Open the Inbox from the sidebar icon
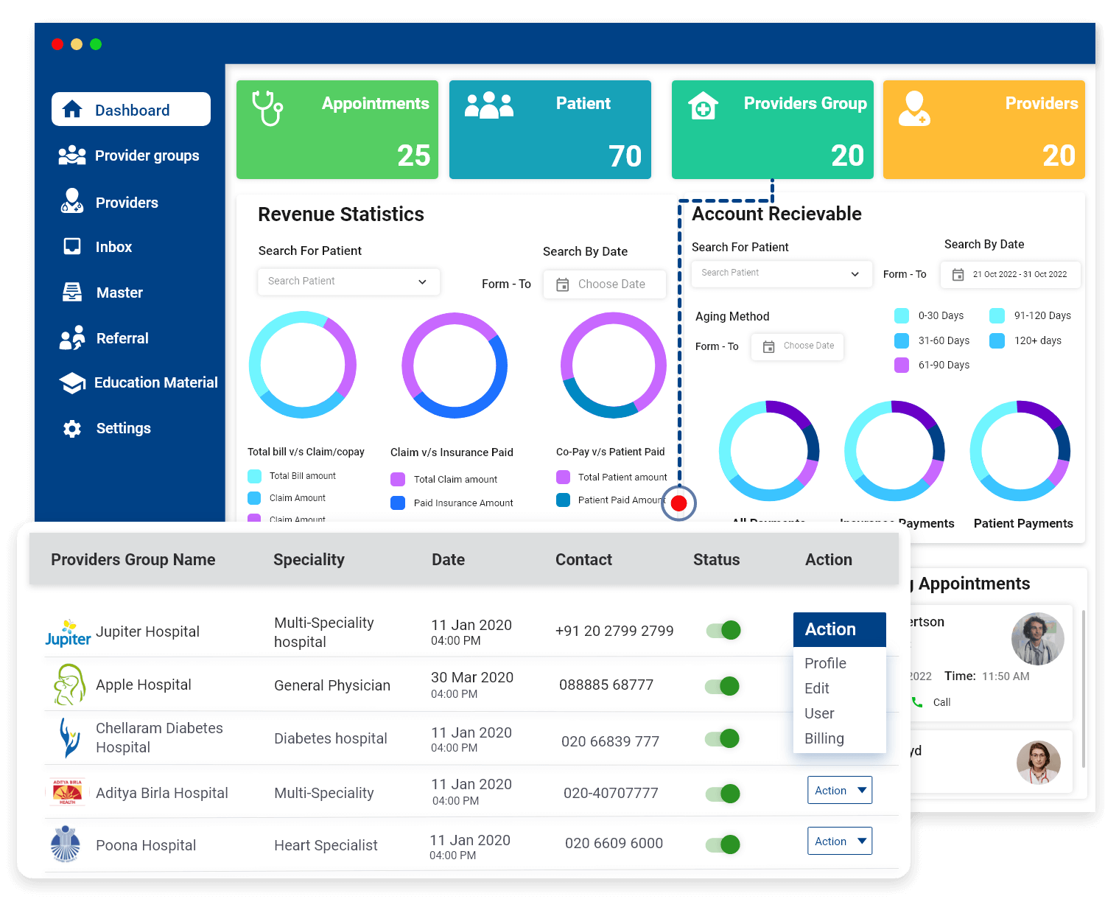Image resolution: width=1105 pixels, height=899 pixels. click(72, 246)
